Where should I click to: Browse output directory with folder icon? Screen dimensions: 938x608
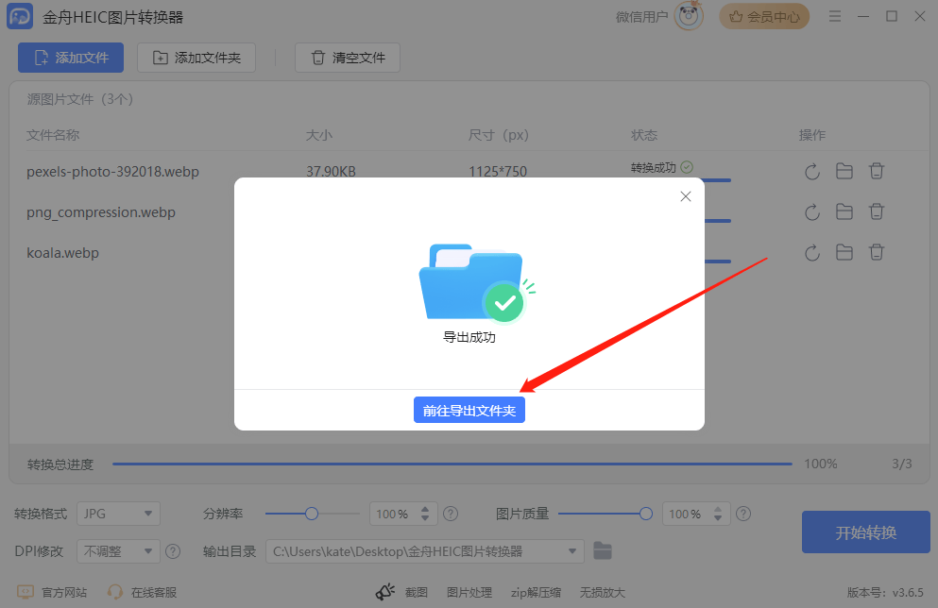(x=602, y=550)
